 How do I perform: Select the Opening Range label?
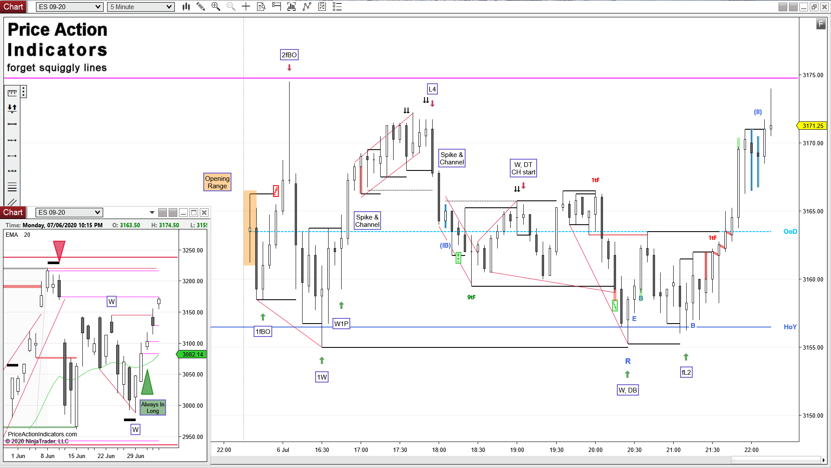pos(217,182)
